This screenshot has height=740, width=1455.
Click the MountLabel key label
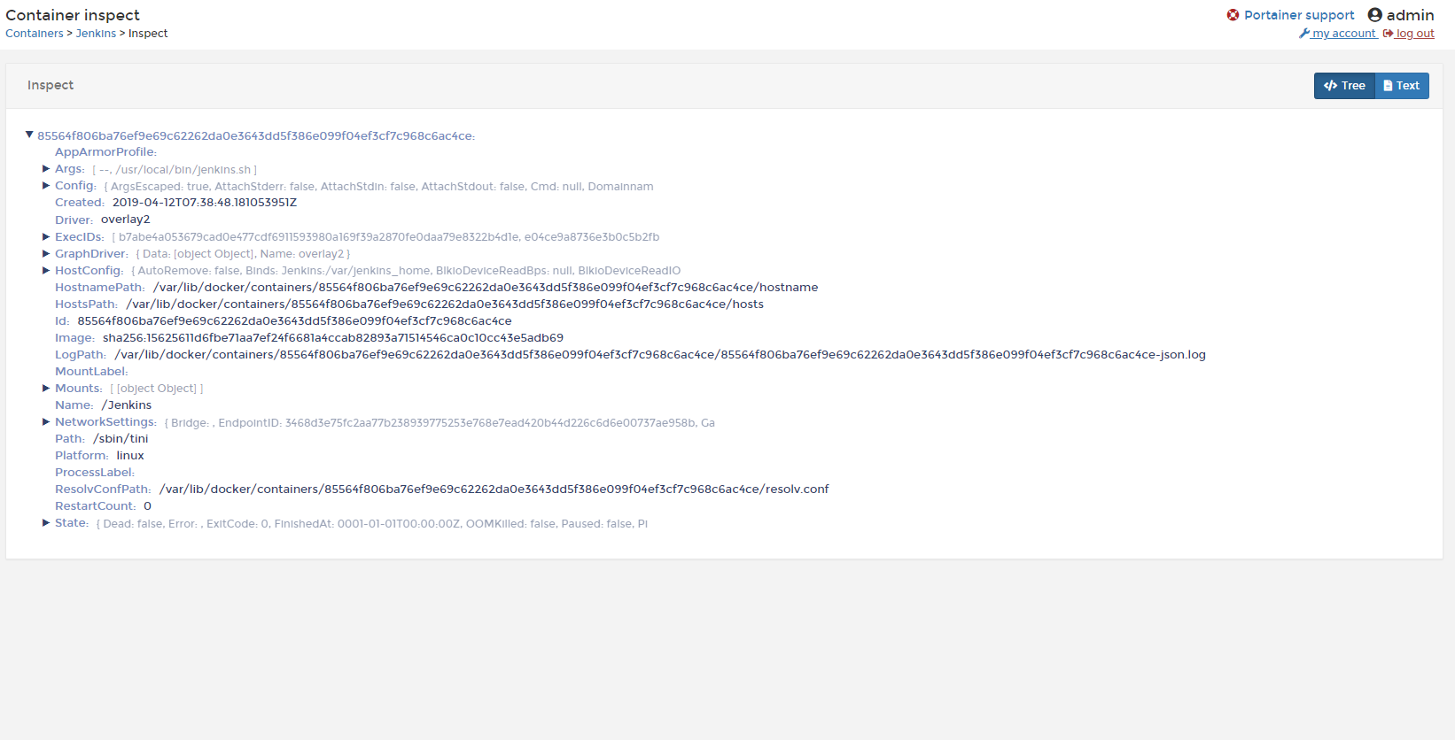click(x=91, y=372)
